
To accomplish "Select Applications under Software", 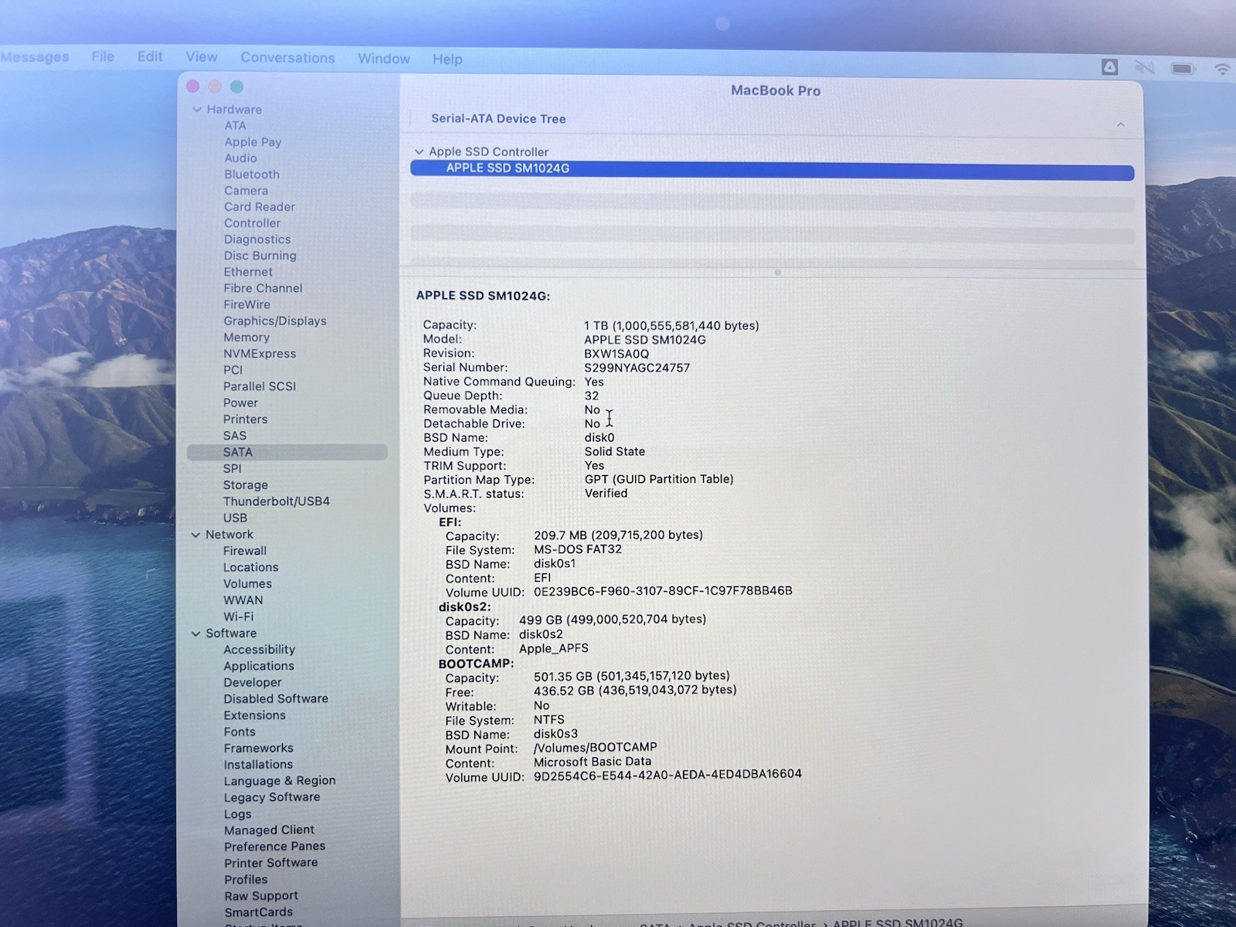I will pos(259,666).
